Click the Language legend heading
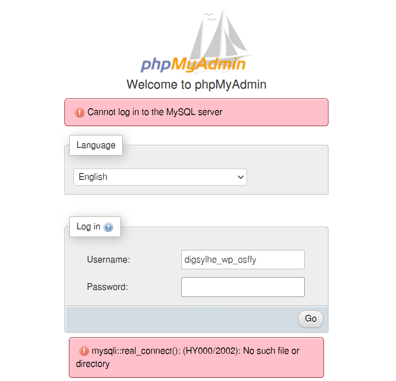This screenshot has width=396, height=381. [96, 145]
